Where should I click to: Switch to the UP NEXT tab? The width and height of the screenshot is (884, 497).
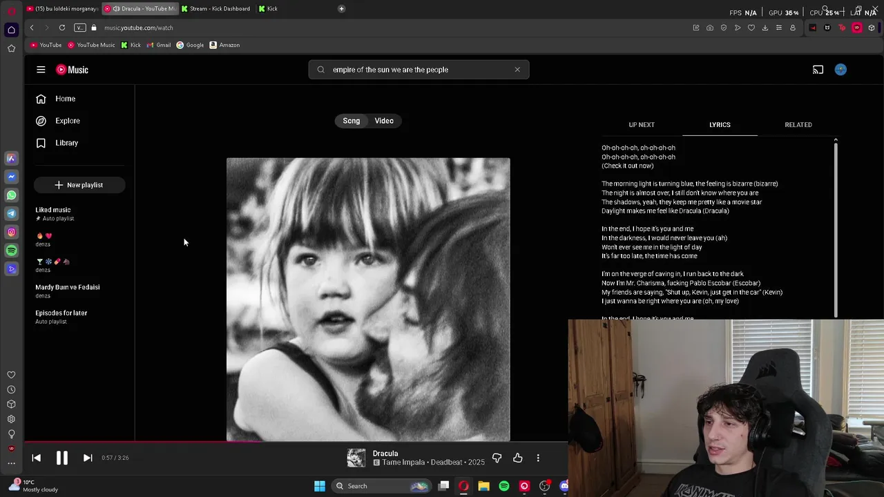coord(642,125)
